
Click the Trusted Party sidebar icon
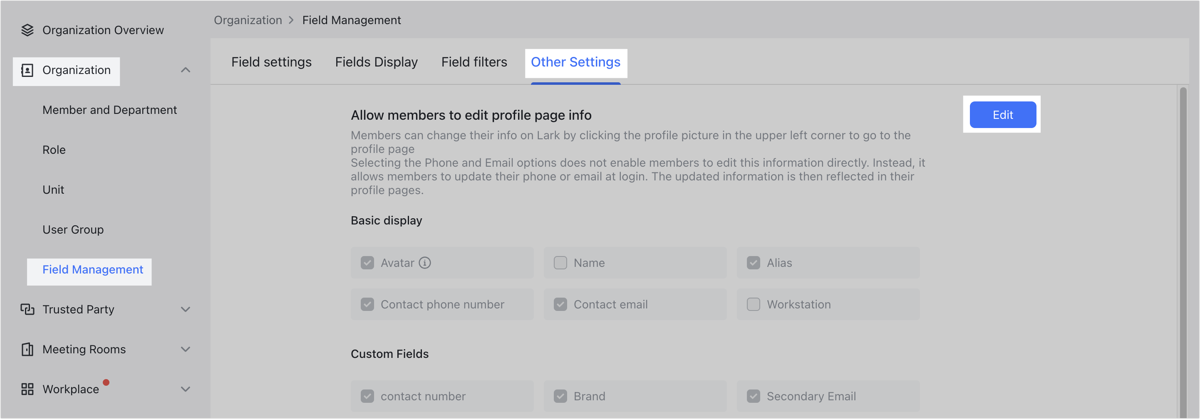tap(27, 309)
